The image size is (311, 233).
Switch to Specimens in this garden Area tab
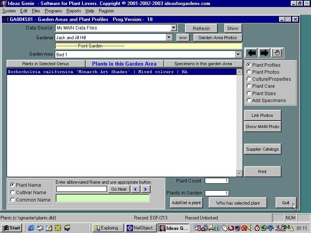coord(203,64)
